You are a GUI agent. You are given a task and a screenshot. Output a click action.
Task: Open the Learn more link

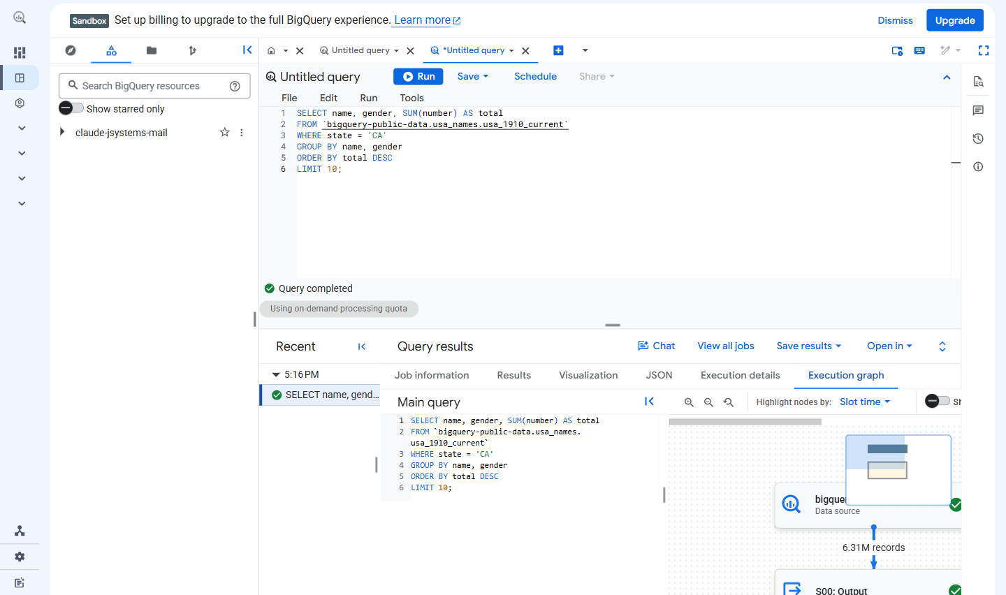[x=427, y=20]
